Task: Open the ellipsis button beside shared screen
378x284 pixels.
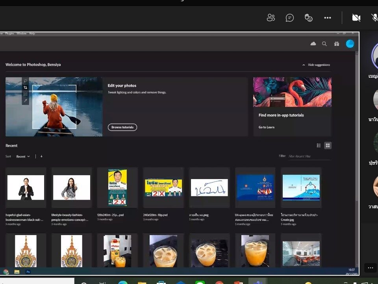Action: (x=370, y=267)
